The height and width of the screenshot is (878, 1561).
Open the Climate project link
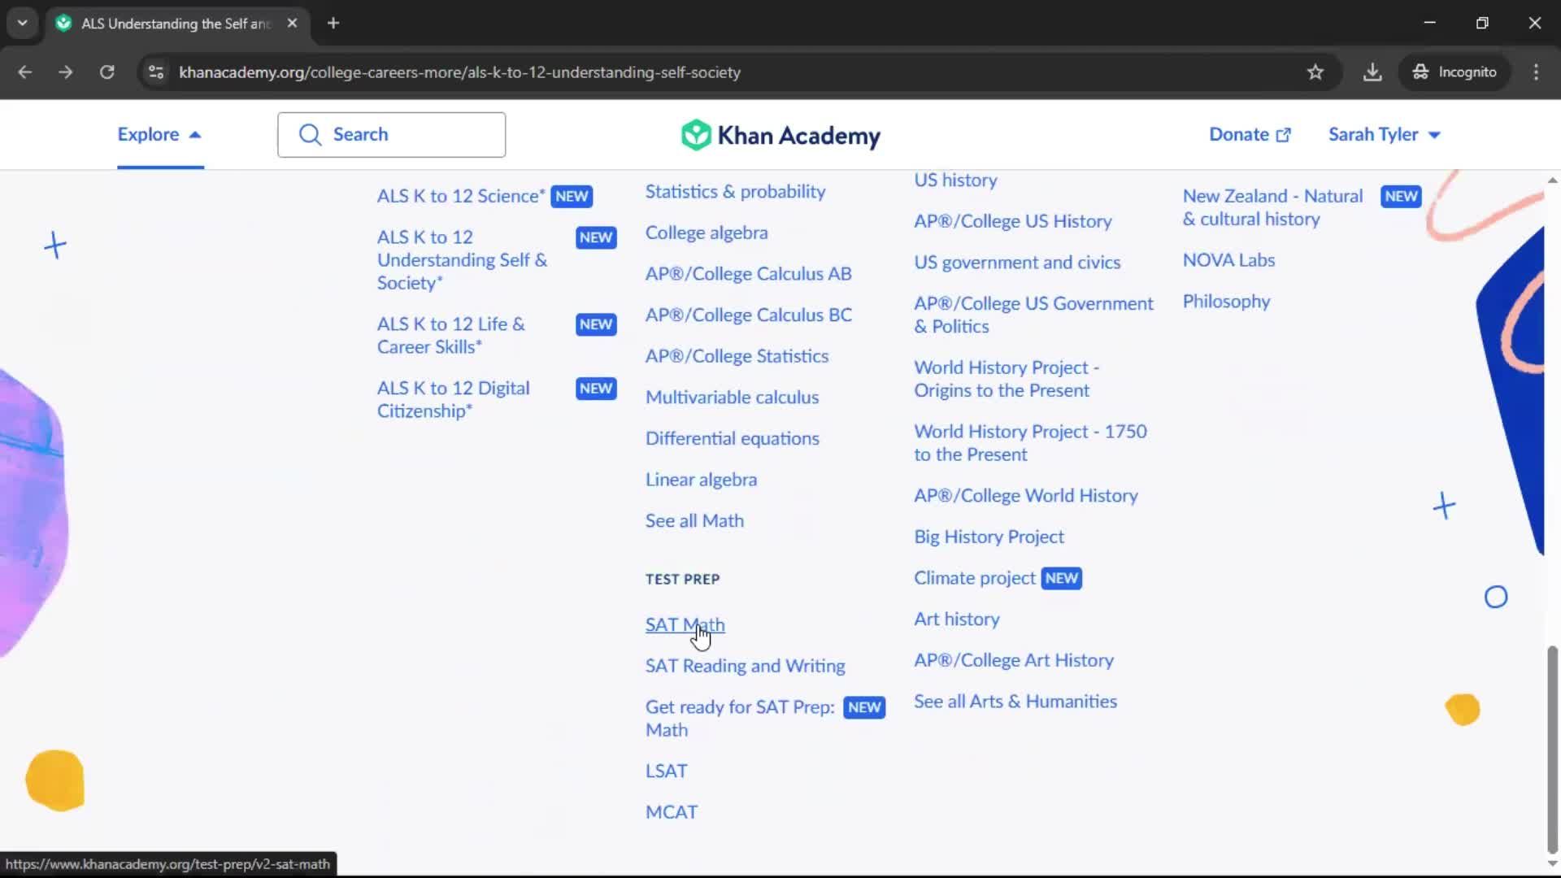point(974,578)
